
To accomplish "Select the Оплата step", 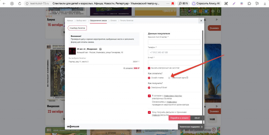I will pyautogui.click(x=113, y=20).
